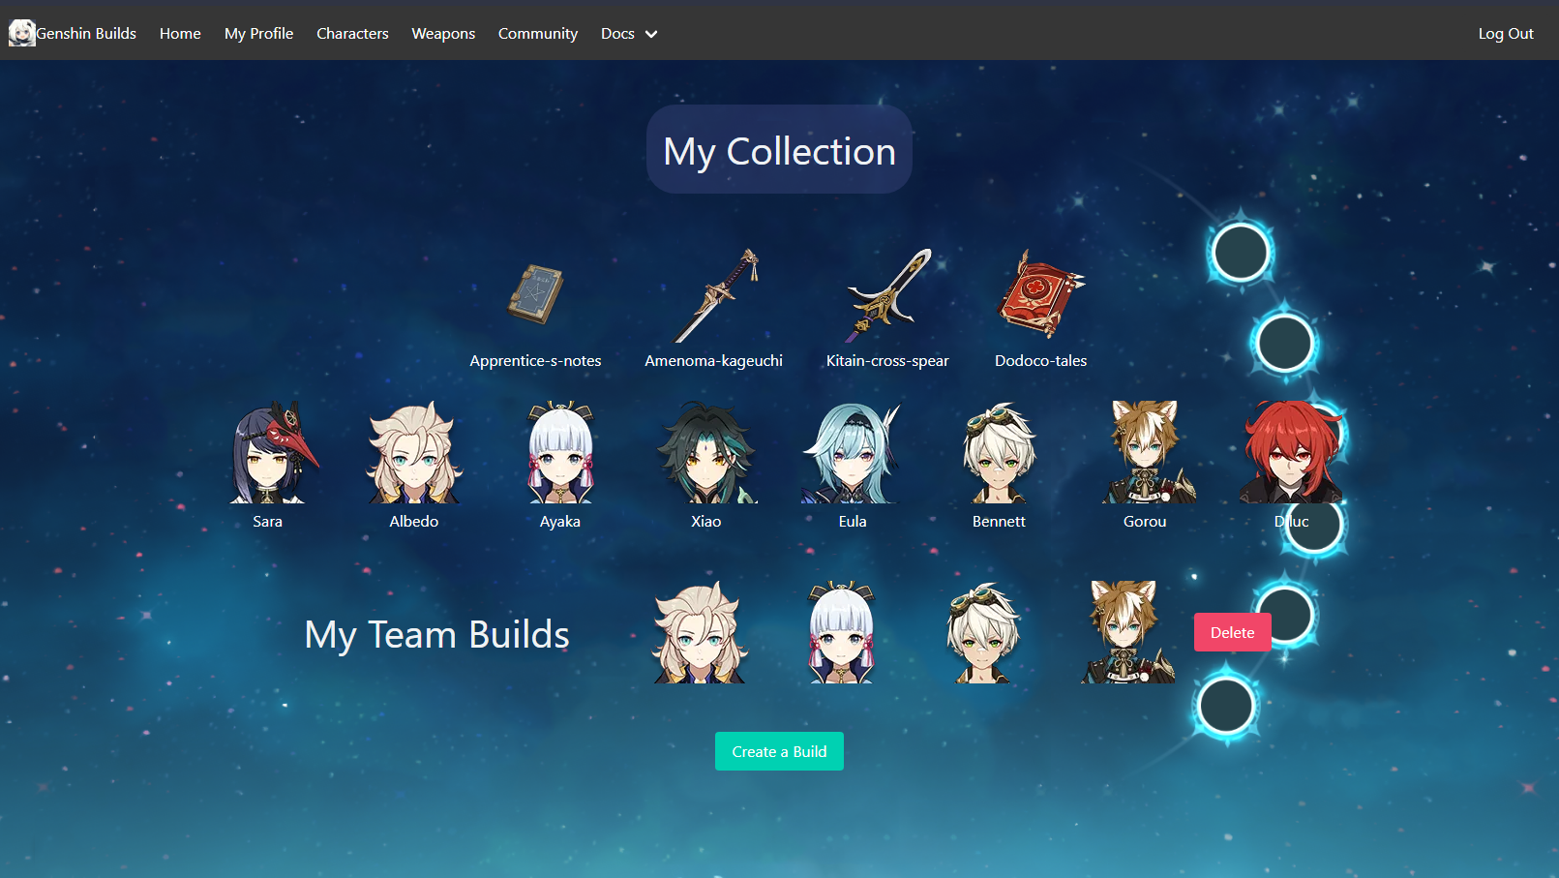Image resolution: width=1559 pixels, height=878 pixels.
Task: Open the Characters page
Action: (x=352, y=33)
